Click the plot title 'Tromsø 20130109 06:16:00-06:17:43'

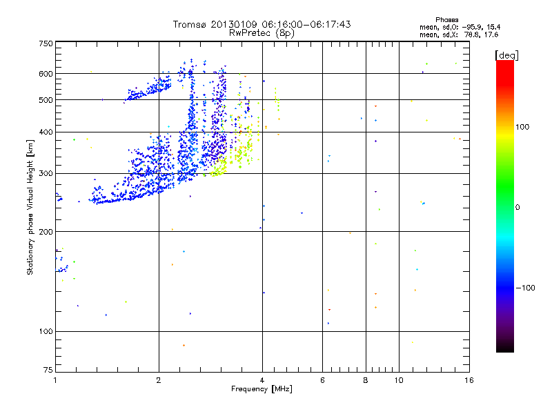262,24
